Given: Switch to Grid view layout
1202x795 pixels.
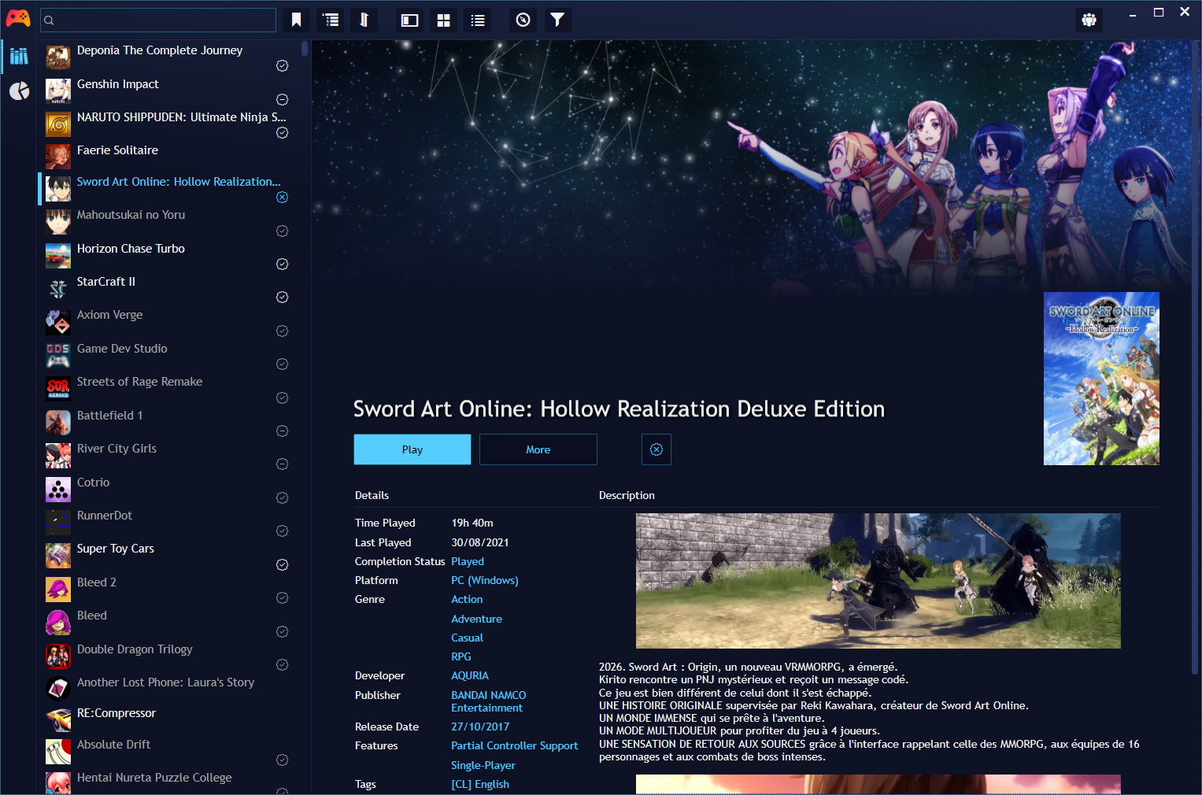Looking at the screenshot, I should pyautogui.click(x=444, y=20).
